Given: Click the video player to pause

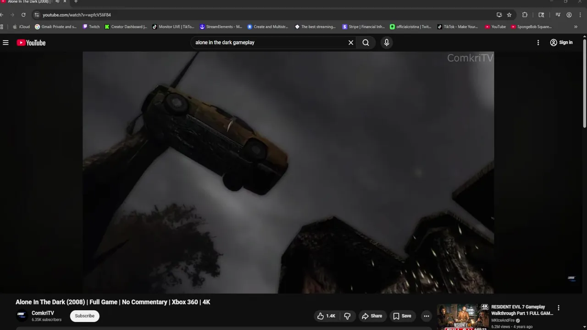Looking at the screenshot, I should click(288, 172).
